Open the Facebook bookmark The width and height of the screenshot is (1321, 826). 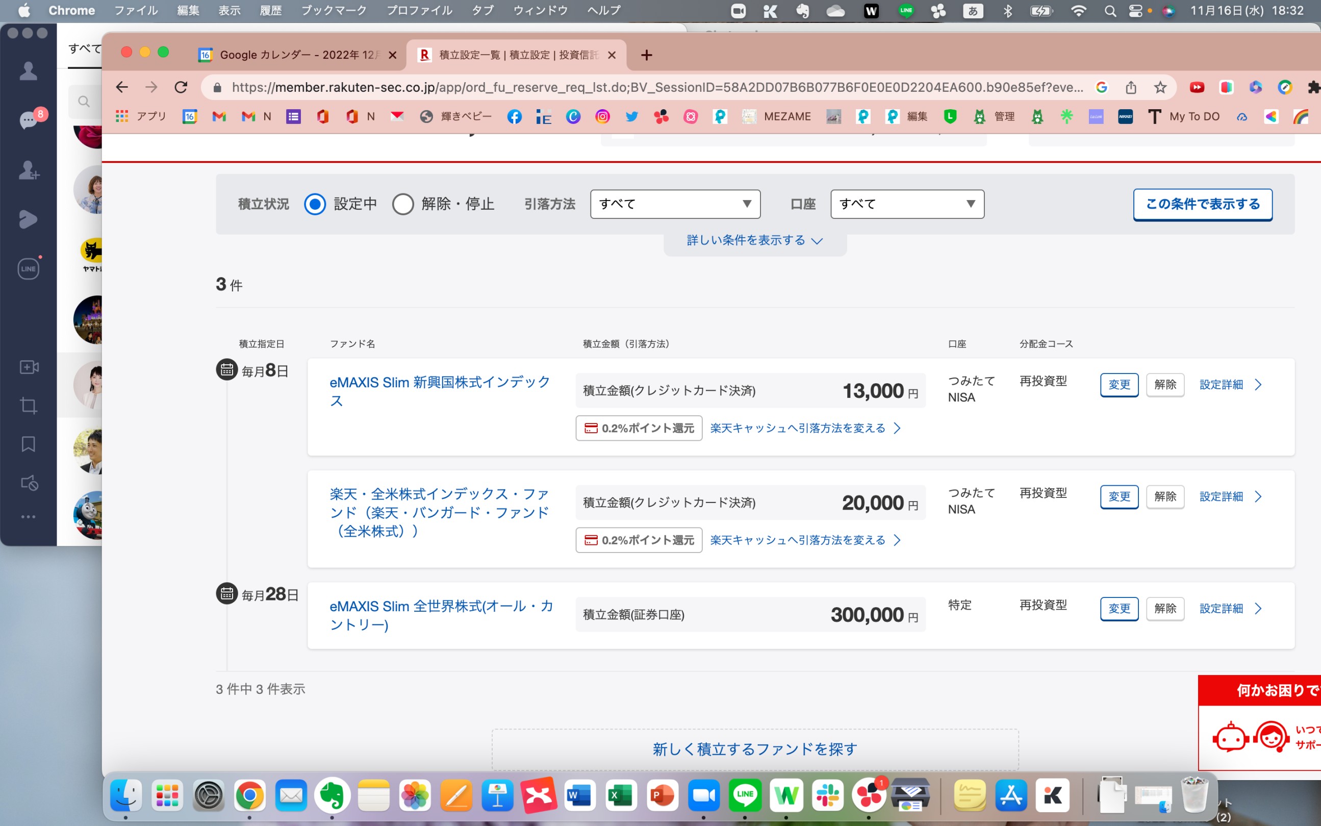coord(515,116)
